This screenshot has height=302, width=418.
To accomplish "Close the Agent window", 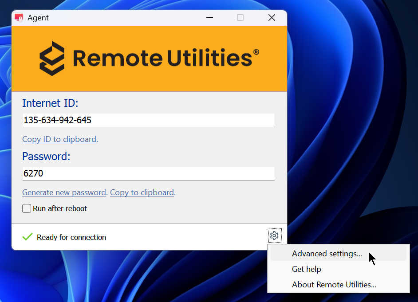I will 272,18.
